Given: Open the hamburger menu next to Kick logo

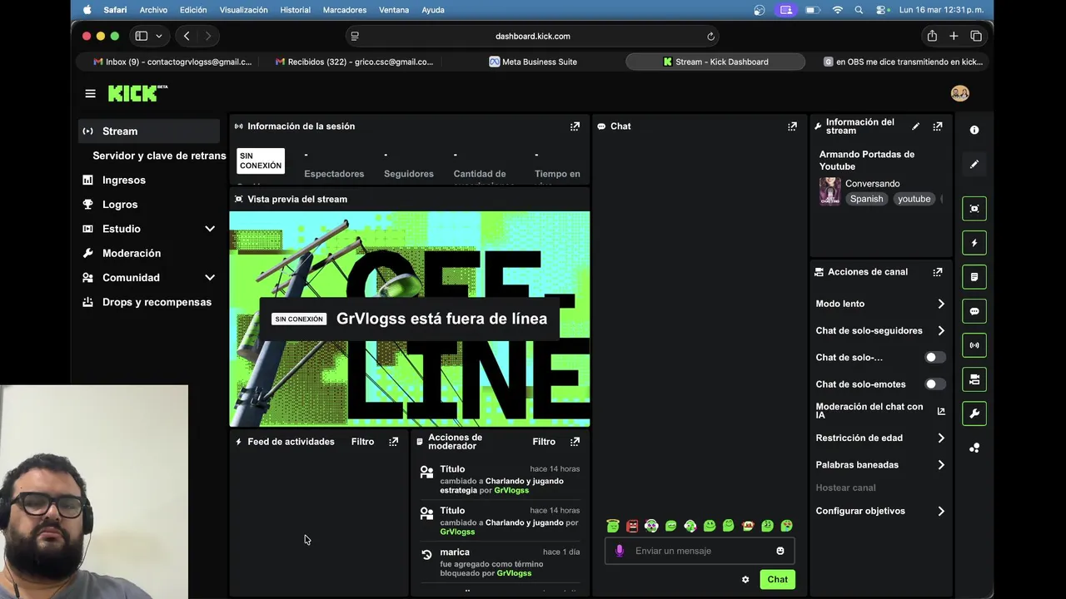Looking at the screenshot, I should click(x=90, y=93).
